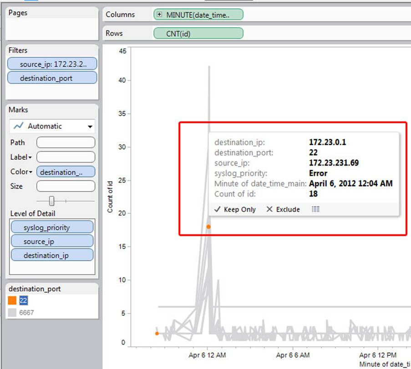Click the empty Size shelf field
The width and height of the screenshot is (411, 369).
click(x=66, y=186)
